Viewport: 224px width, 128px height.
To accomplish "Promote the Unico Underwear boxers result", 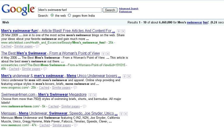I will coord(125,76).
